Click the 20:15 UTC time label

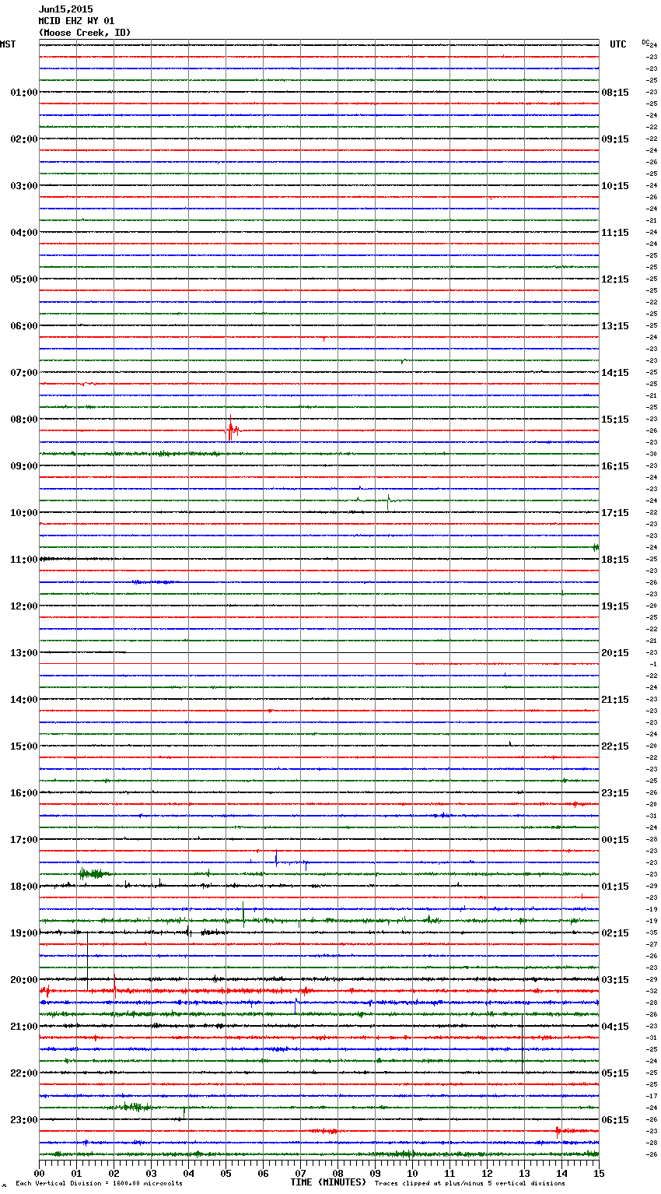[615, 653]
